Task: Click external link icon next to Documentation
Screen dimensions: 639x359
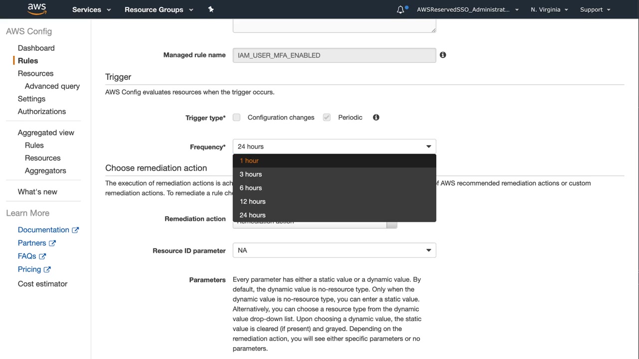Action: pos(75,230)
